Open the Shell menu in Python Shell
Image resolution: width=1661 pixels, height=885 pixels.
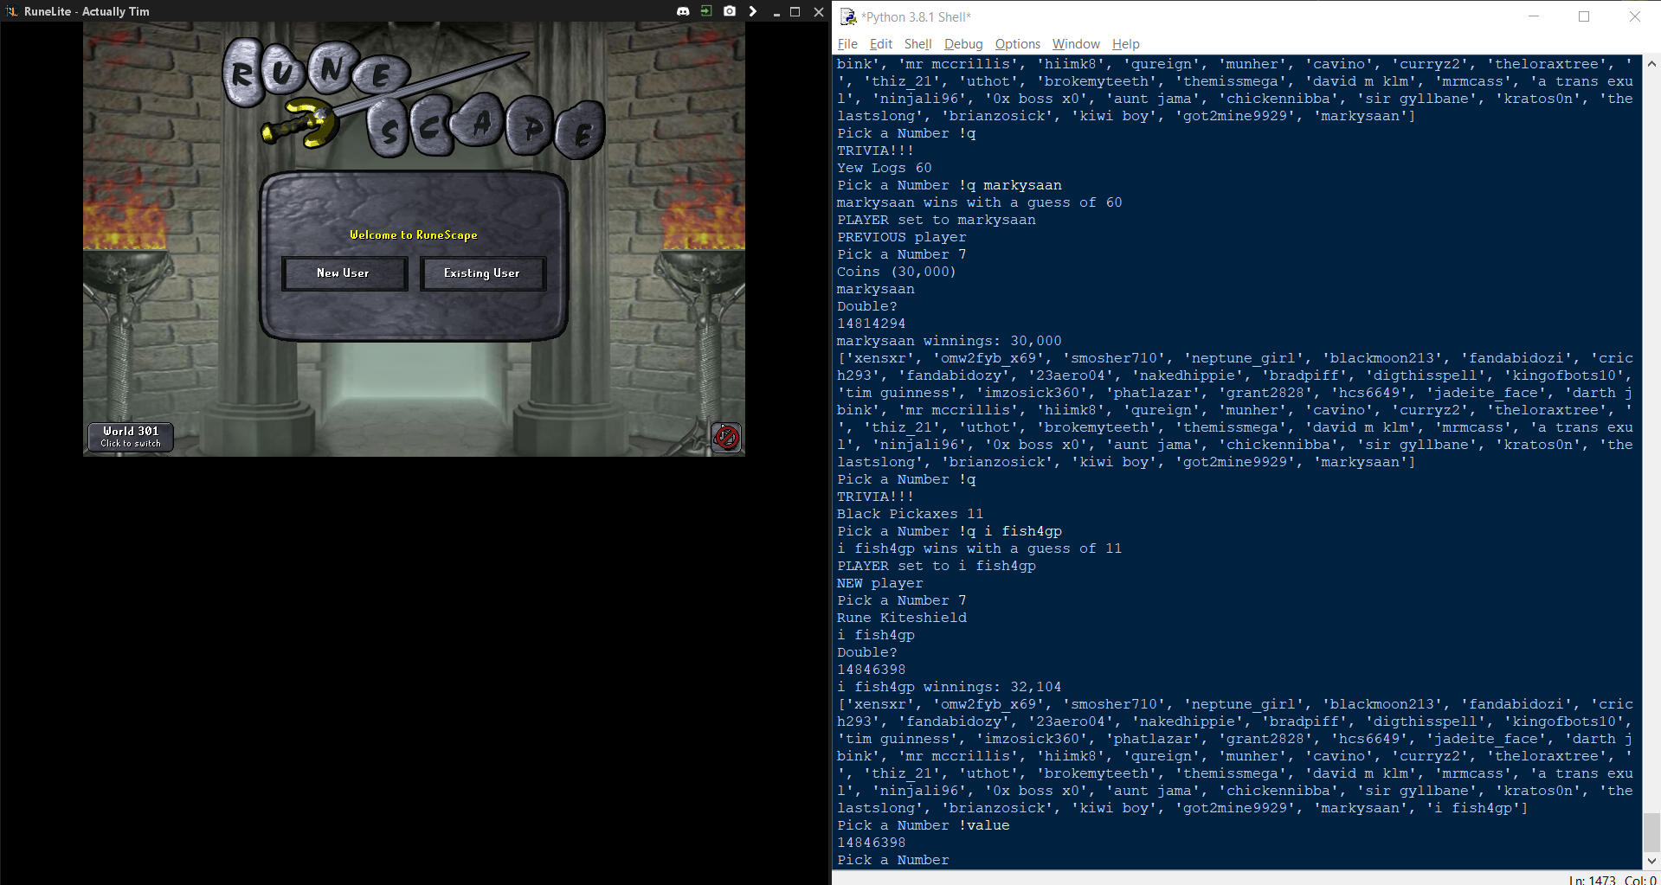click(x=917, y=44)
